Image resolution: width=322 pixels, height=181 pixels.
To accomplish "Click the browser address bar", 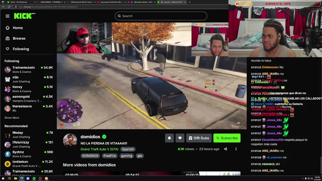I will (121, 7).
